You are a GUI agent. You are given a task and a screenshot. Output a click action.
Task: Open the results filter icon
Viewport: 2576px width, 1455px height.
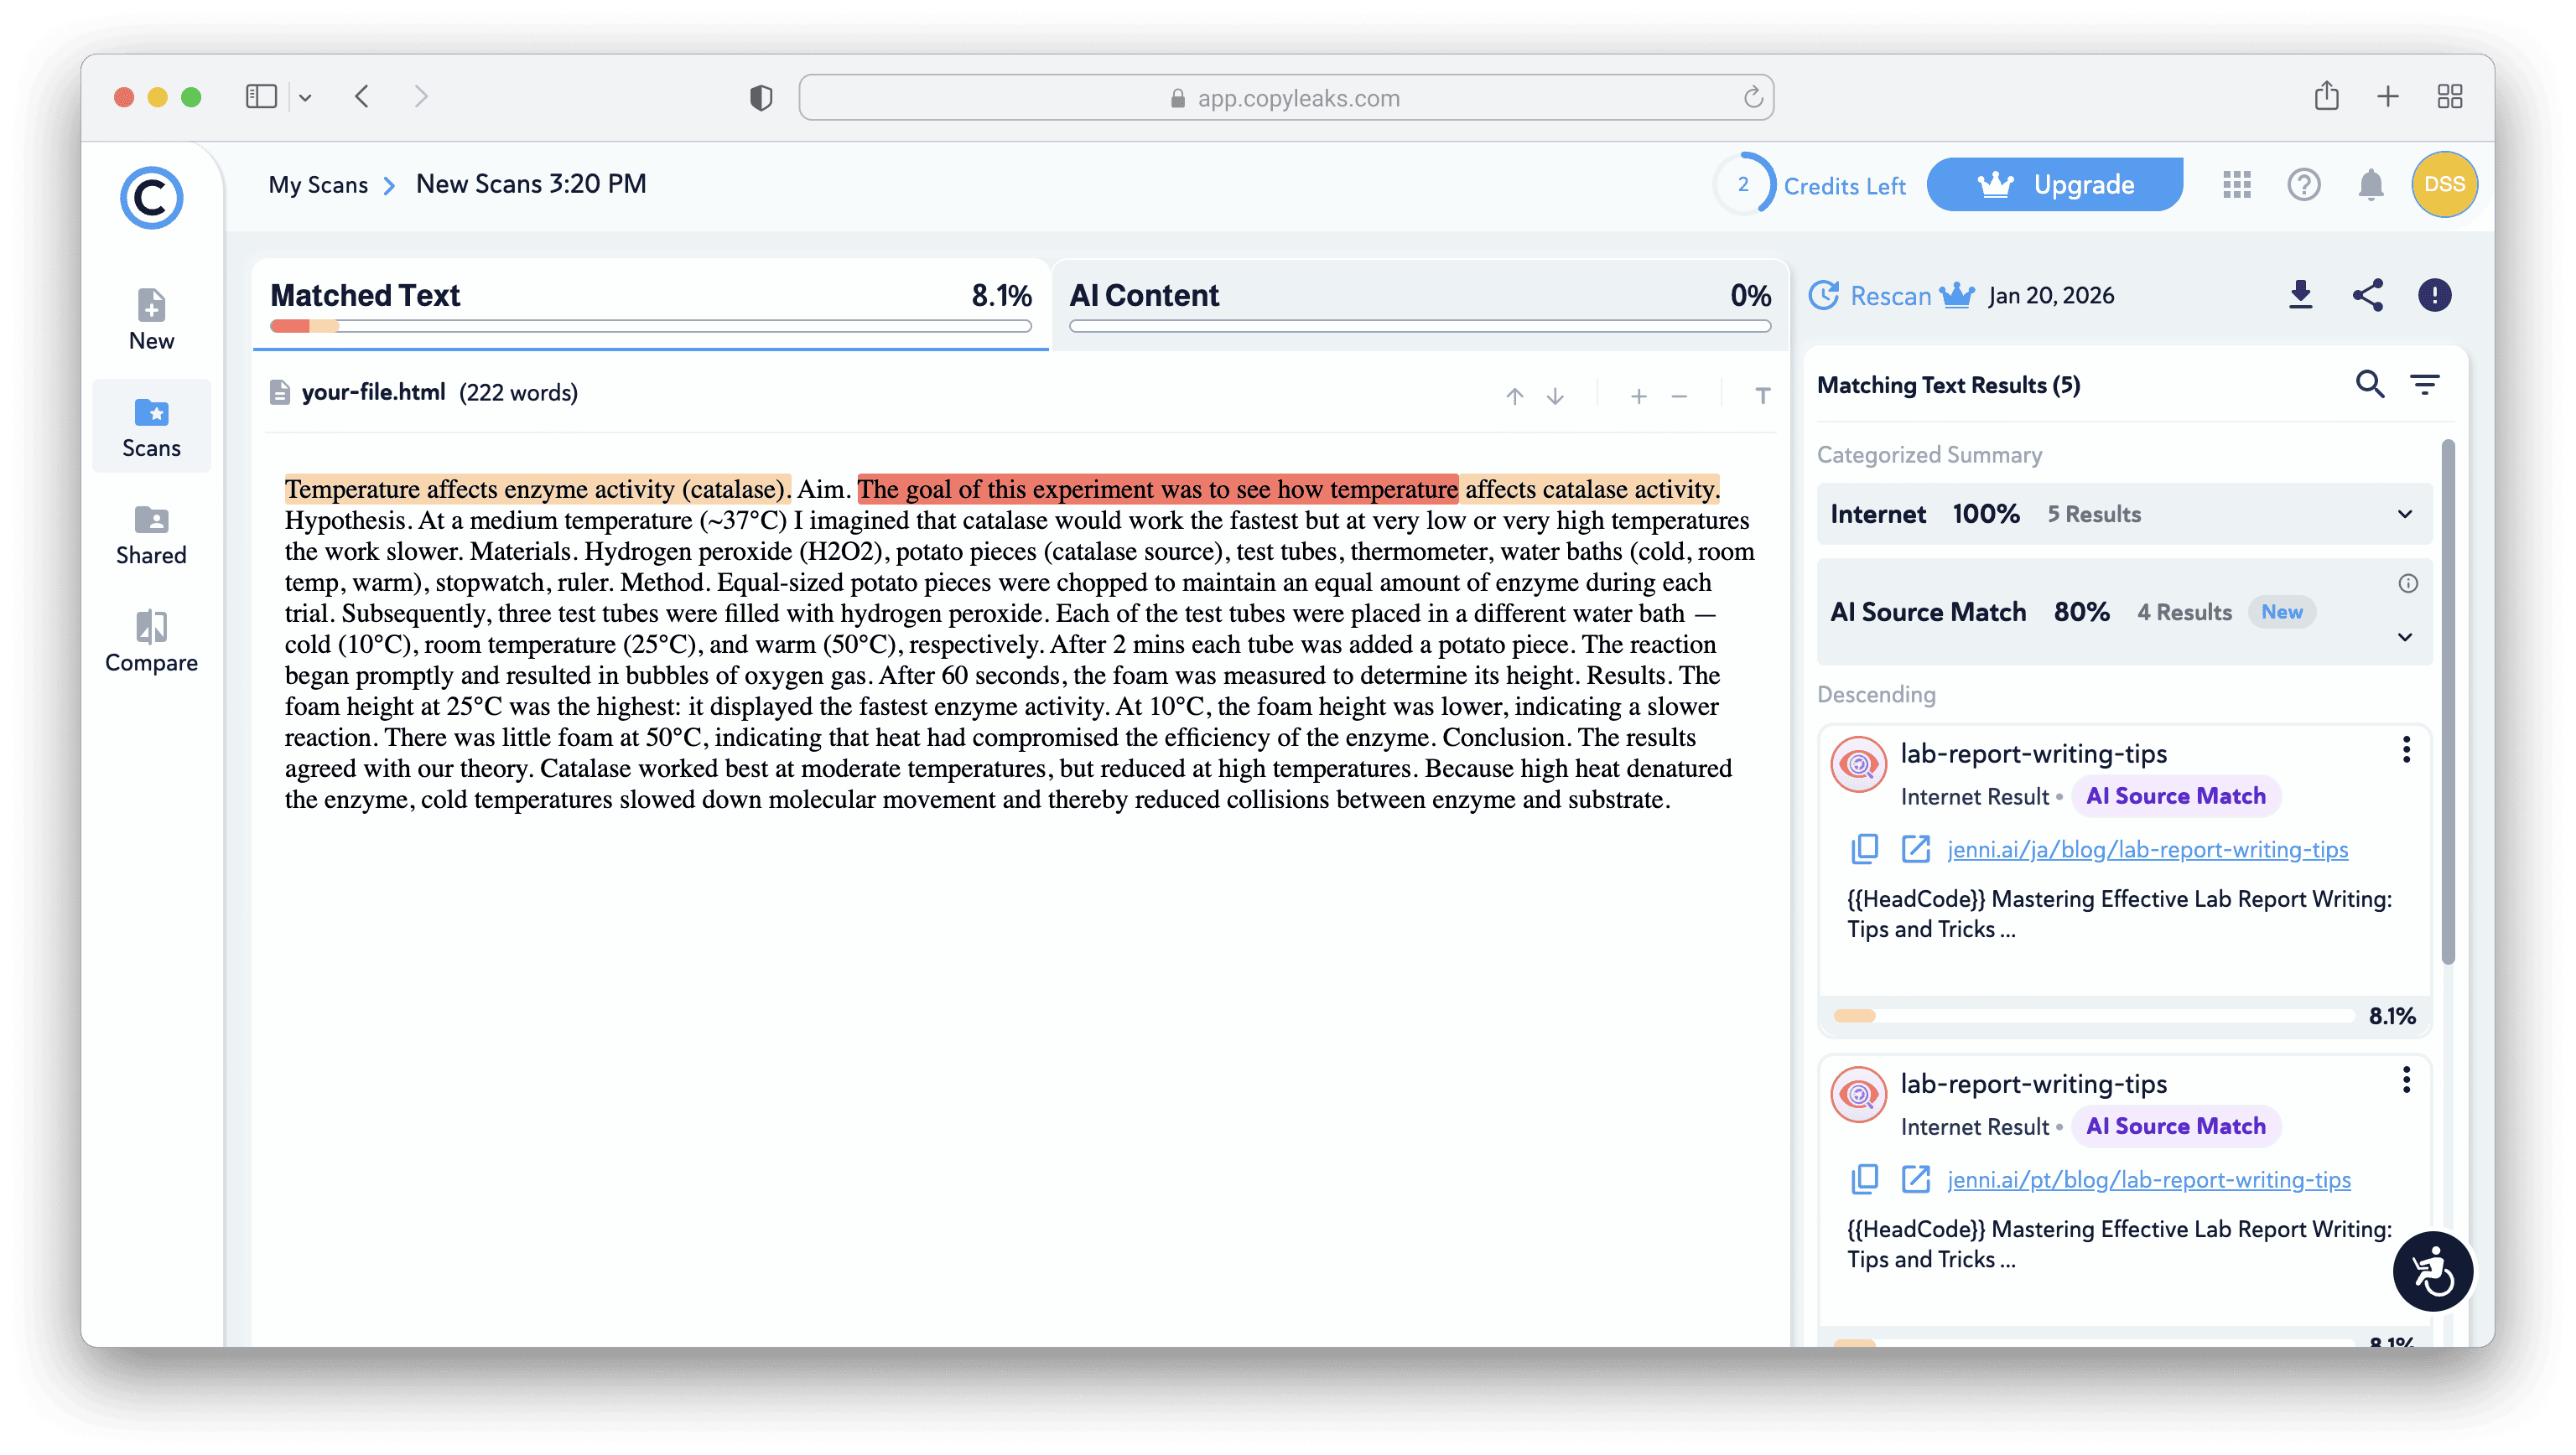[2424, 385]
